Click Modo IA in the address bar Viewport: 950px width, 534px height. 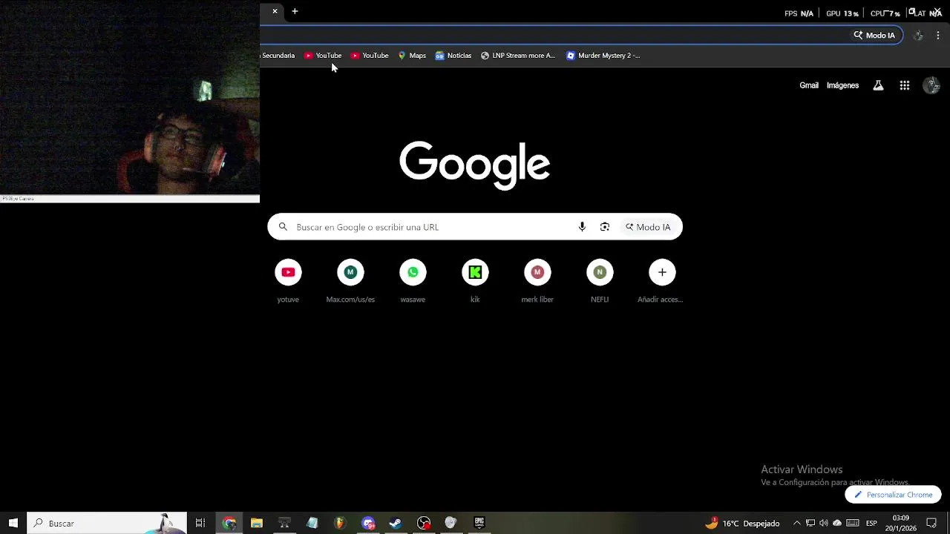(x=874, y=35)
